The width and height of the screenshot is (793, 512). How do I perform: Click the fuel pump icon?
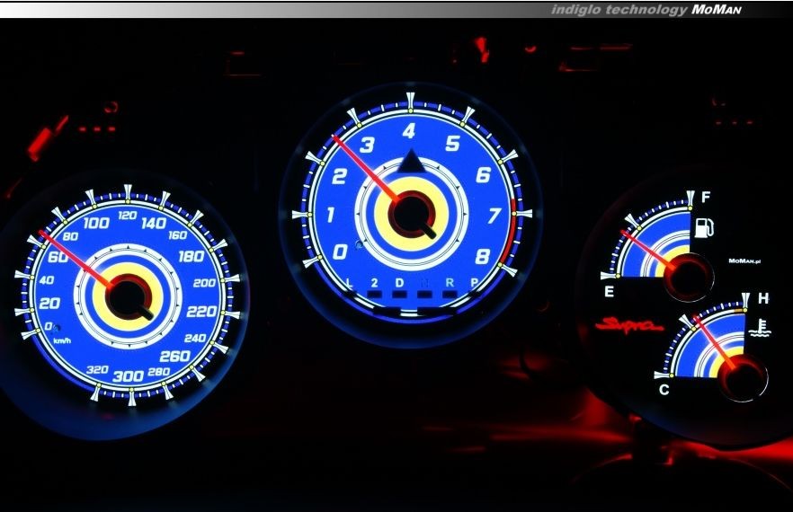[x=706, y=225]
